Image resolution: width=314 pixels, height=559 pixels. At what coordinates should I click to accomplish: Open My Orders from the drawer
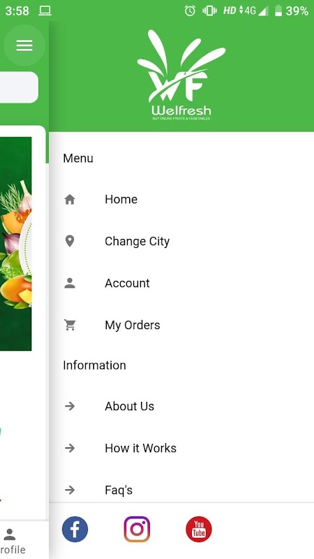[181, 325]
